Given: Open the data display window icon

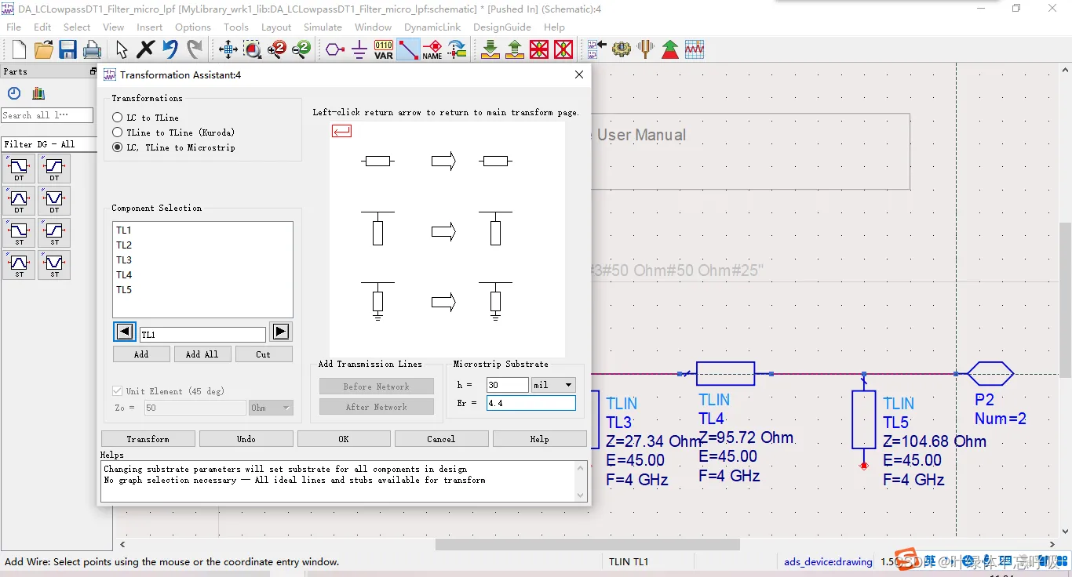Looking at the screenshot, I should click(695, 50).
